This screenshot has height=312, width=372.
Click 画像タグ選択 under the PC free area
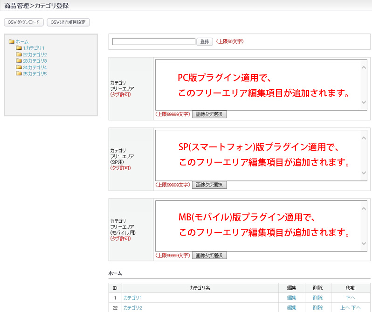[x=209, y=114]
